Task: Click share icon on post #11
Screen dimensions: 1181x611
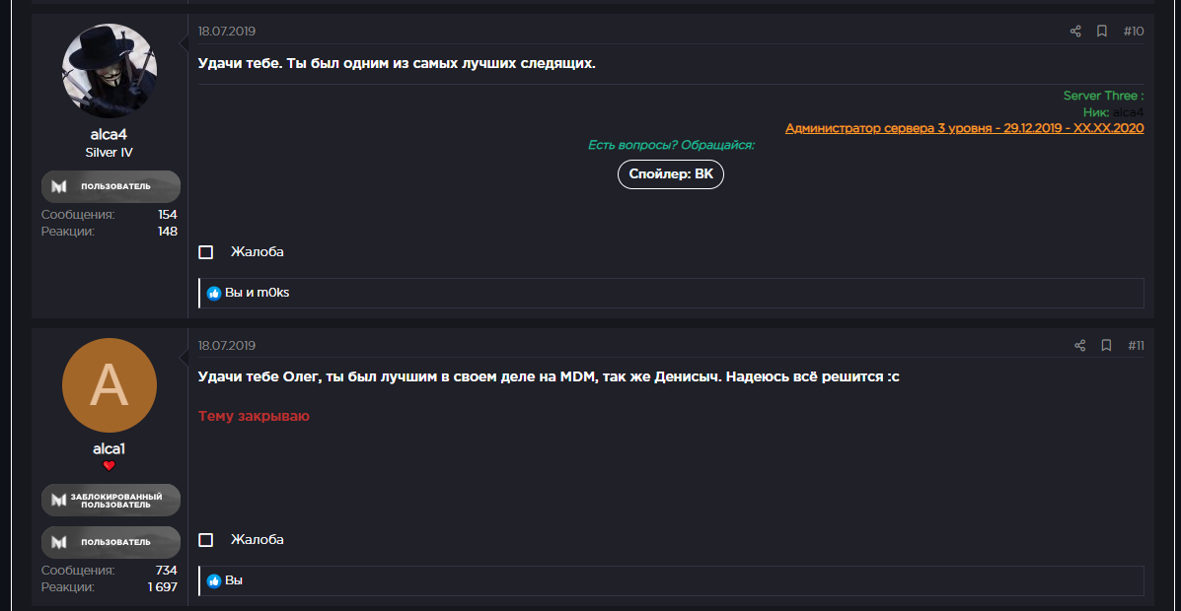Action: (x=1079, y=346)
